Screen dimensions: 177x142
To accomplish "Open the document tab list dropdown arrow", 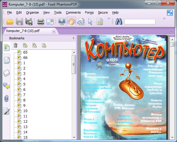I will [x=171, y=31].
